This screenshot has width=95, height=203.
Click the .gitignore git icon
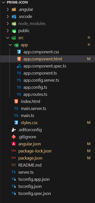(14, 137)
